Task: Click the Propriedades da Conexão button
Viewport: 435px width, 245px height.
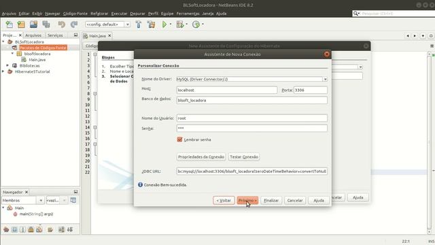Action: pyautogui.click(x=201, y=157)
